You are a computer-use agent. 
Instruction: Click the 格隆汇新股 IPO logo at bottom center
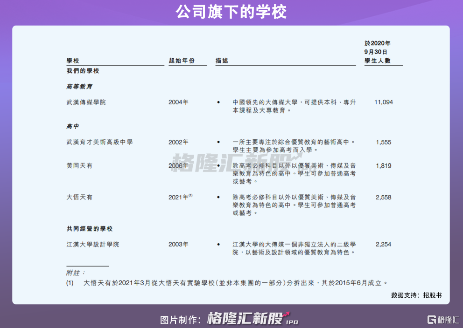[x=252, y=319]
